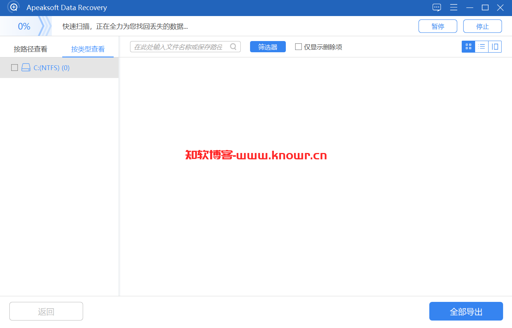
Task: Switch to list view
Action: tap(482, 47)
